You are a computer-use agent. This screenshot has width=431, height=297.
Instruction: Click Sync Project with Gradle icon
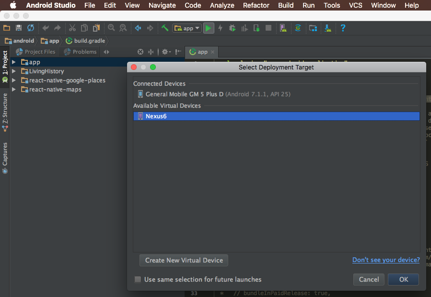[x=298, y=28]
